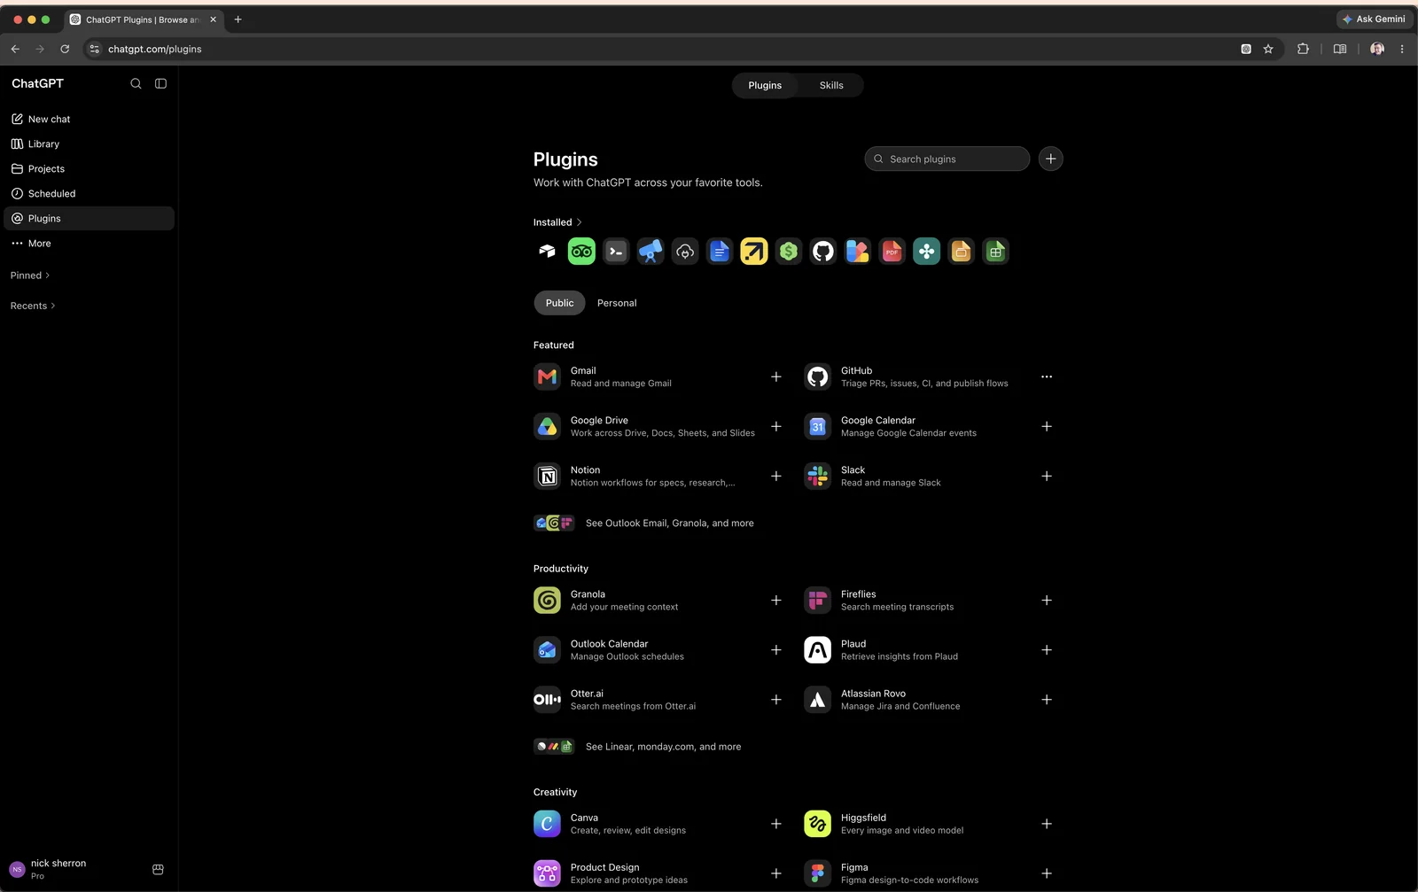Viewport: 1418px width, 892px height.
Task: Click the plus button beside Search plugins
Action: pyautogui.click(x=1051, y=159)
